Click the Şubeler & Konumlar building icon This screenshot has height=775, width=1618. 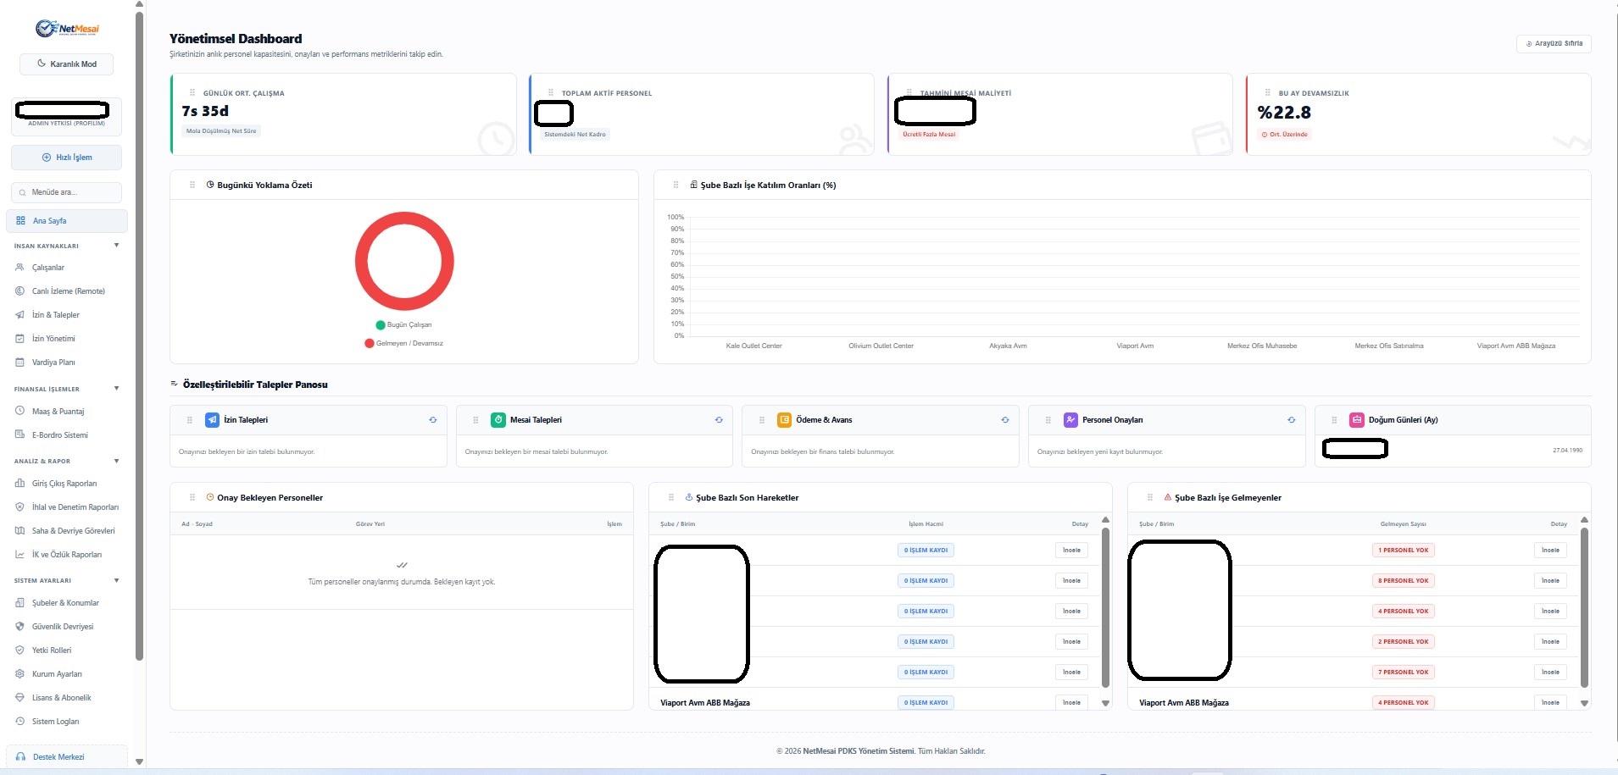(19, 603)
